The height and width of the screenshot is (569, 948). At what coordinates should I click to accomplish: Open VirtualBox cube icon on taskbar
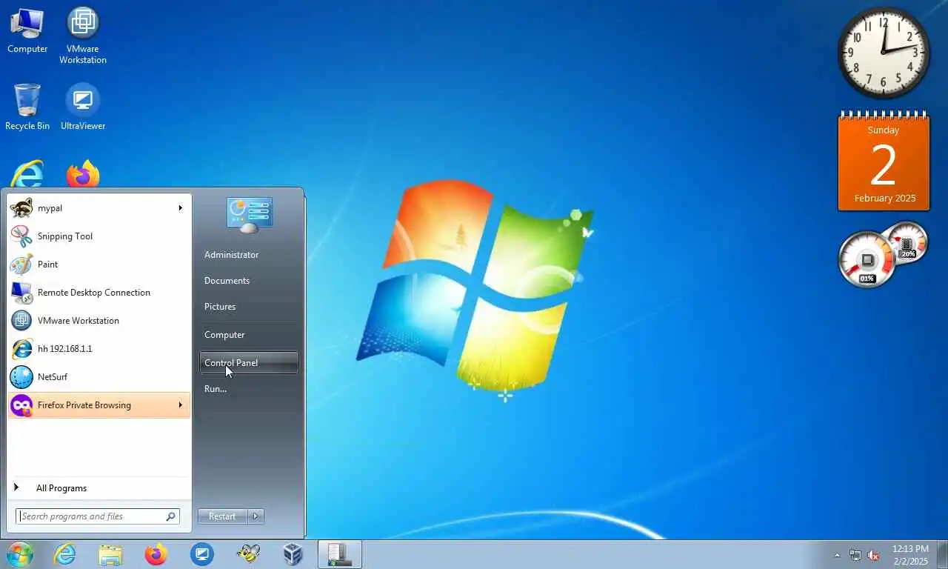[x=294, y=554]
